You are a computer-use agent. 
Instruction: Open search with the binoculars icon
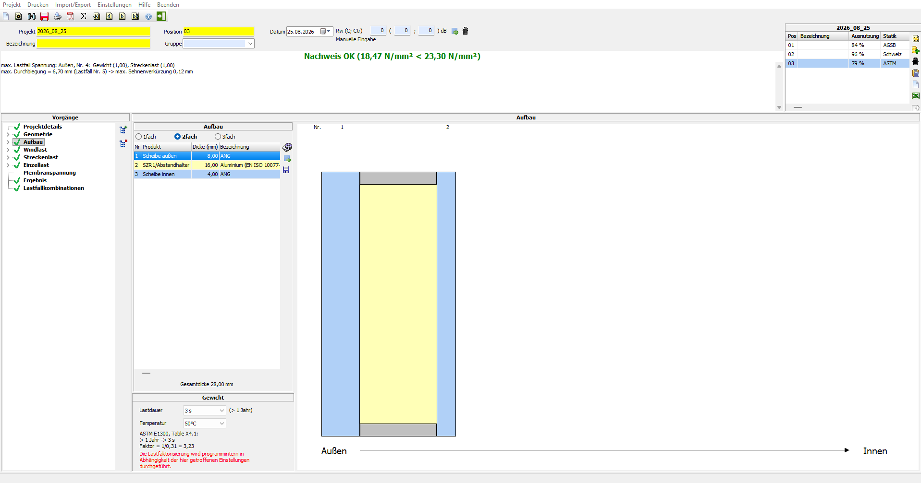coord(32,16)
